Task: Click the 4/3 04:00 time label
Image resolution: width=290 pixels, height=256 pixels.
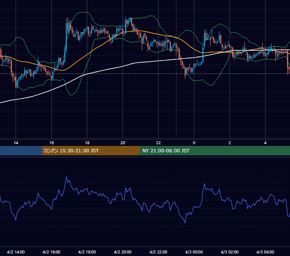Action: 265,252
